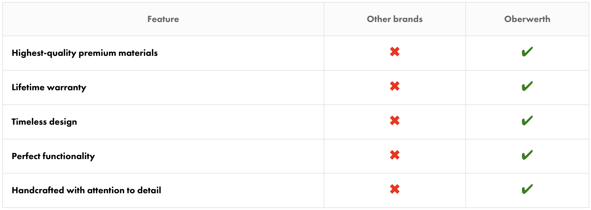Image resolution: width=591 pixels, height=210 pixels.
Task: Click green checkmark in the Handcrafted row
Action: tap(527, 189)
